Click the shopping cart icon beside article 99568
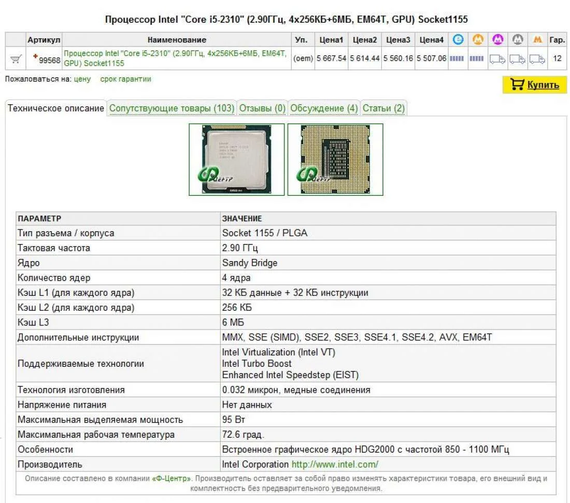Image resolution: width=570 pixels, height=503 pixels. (16, 59)
